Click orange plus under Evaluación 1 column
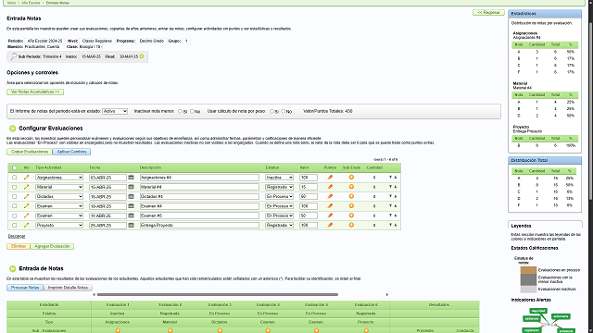 click(118, 331)
